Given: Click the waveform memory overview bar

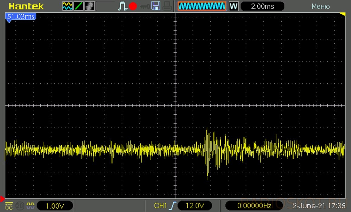Looking at the screenshot, I should (x=202, y=6).
